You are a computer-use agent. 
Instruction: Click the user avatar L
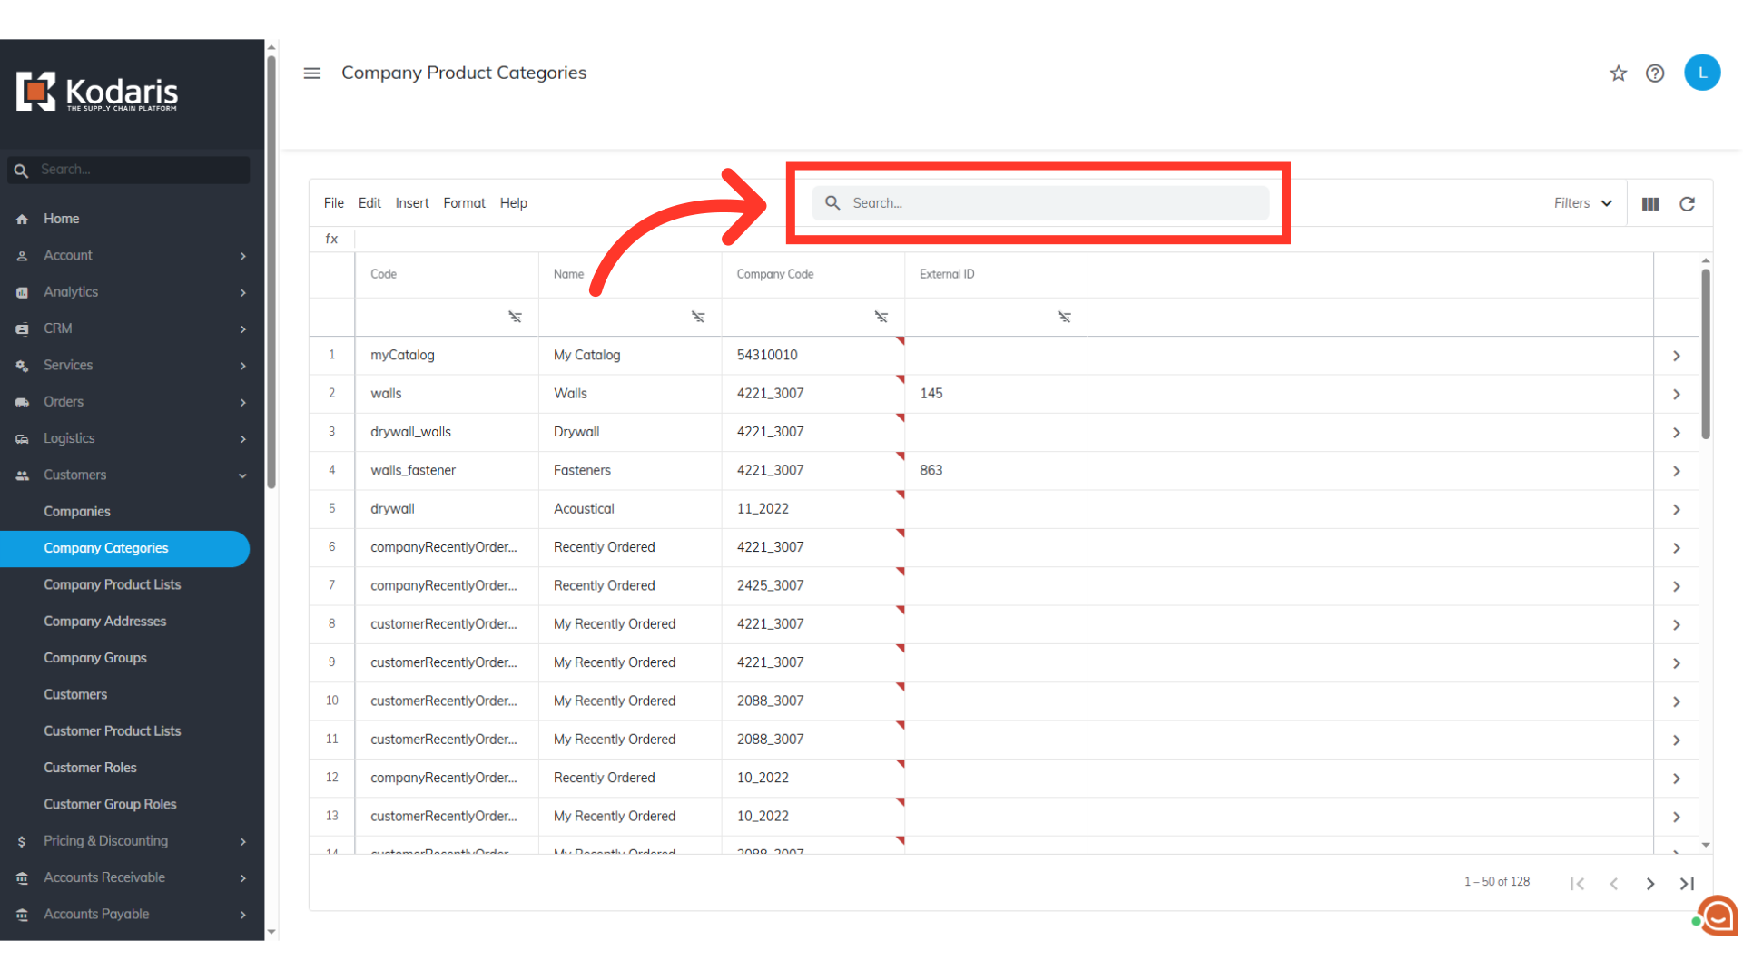[1701, 73]
